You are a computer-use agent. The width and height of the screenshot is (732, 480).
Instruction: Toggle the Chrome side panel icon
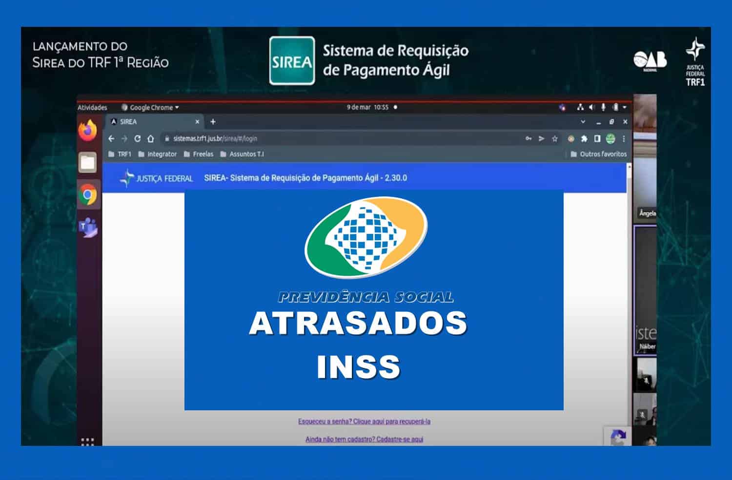597,139
